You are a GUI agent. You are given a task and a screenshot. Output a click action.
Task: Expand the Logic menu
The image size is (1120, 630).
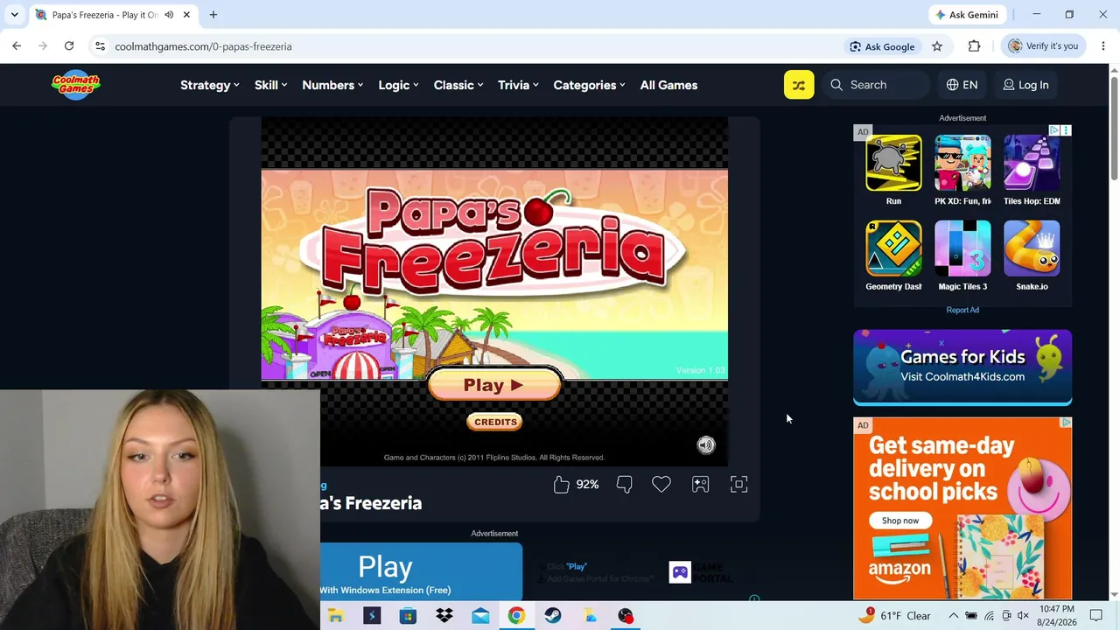[x=399, y=85]
